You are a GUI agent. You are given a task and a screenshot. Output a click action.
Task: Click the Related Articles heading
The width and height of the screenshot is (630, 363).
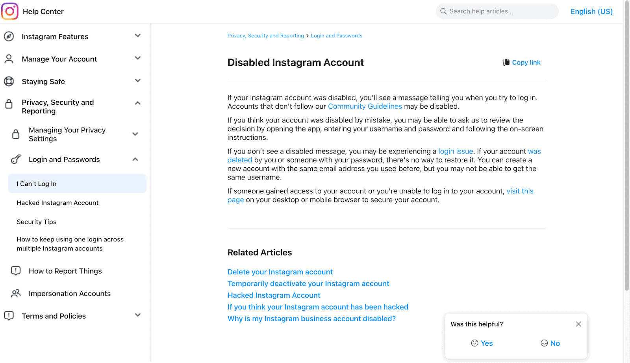coord(260,252)
